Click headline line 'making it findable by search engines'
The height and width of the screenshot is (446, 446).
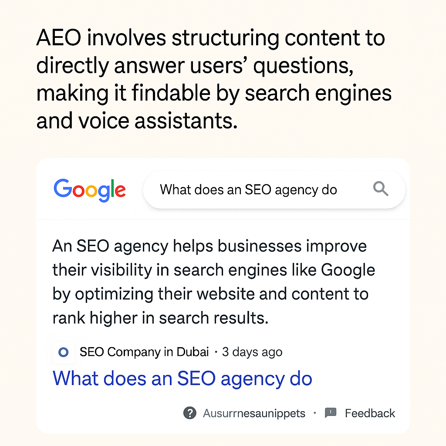(214, 94)
